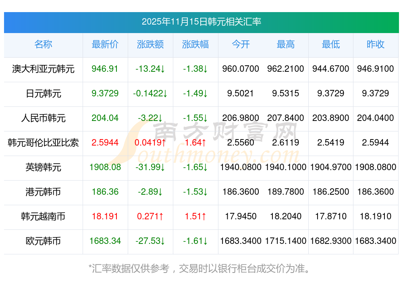Select low value 944.6700
This screenshot has height=281, width=403.
[x=331, y=69]
